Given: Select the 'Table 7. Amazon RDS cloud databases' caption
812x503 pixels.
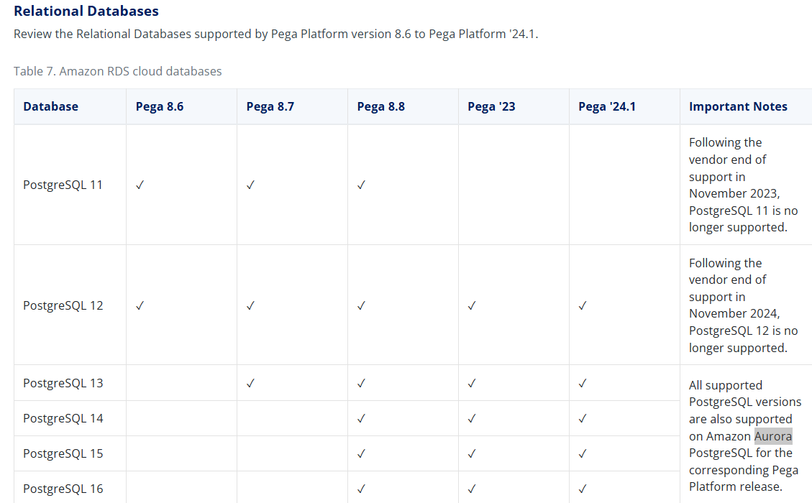Looking at the screenshot, I should 117,71.
